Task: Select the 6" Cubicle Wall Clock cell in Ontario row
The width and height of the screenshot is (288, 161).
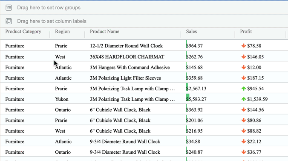Action: coord(120,110)
